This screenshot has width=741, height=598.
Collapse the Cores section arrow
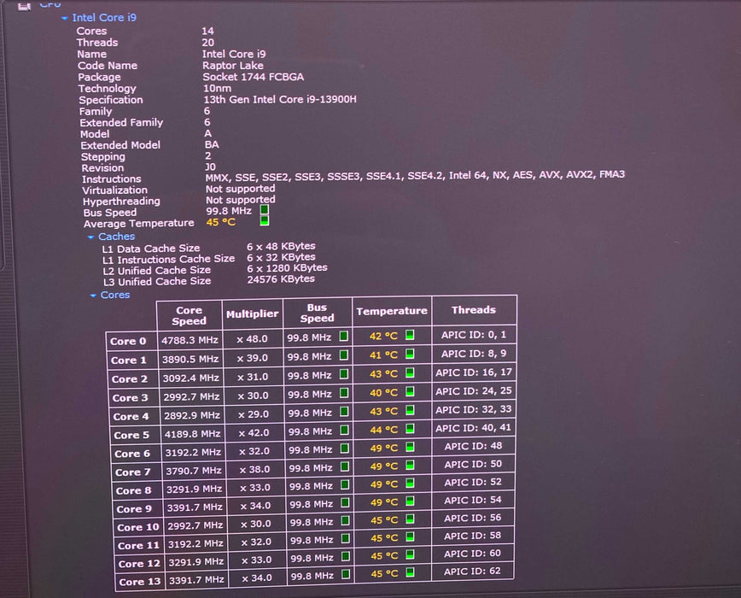pyautogui.click(x=93, y=296)
